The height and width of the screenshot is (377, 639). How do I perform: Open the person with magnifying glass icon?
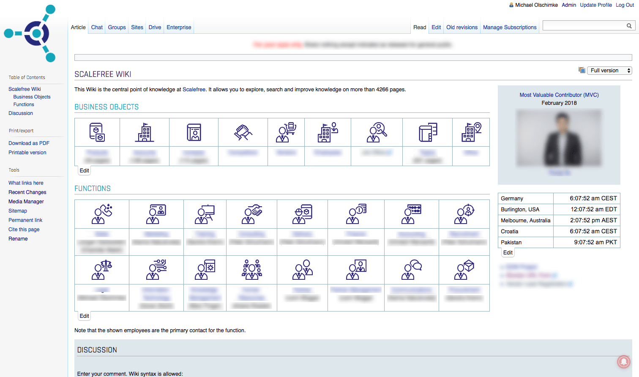point(377,132)
